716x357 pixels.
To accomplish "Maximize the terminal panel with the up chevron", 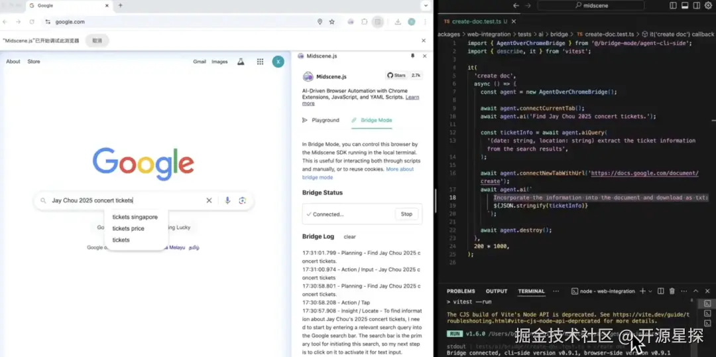I will click(x=695, y=291).
